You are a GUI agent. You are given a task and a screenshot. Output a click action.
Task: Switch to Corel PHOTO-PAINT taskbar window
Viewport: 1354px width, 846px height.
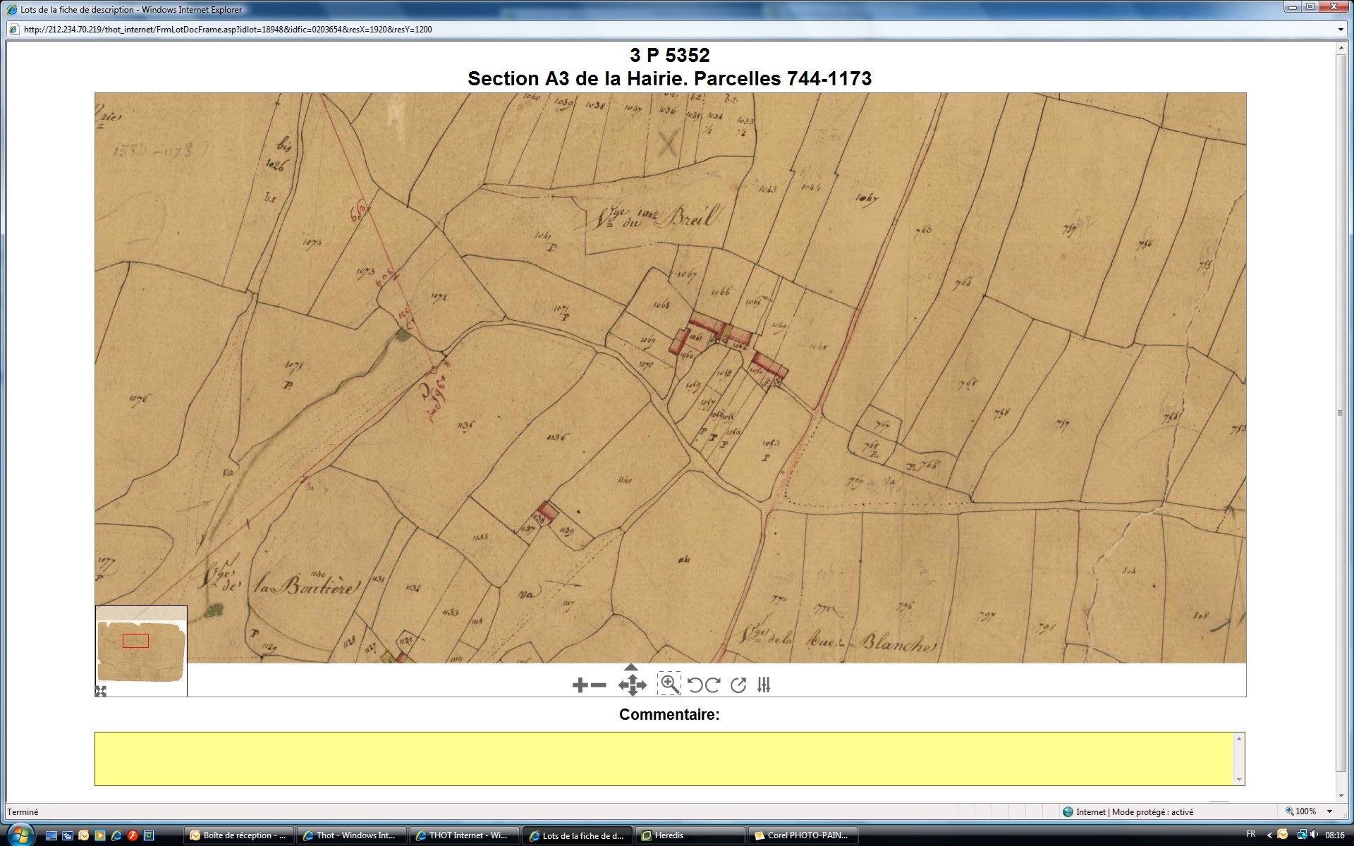pyautogui.click(x=803, y=835)
